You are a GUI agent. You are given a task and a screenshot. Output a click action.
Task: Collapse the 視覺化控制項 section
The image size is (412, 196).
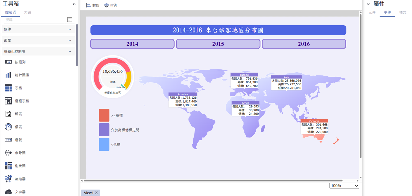(x=70, y=51)
